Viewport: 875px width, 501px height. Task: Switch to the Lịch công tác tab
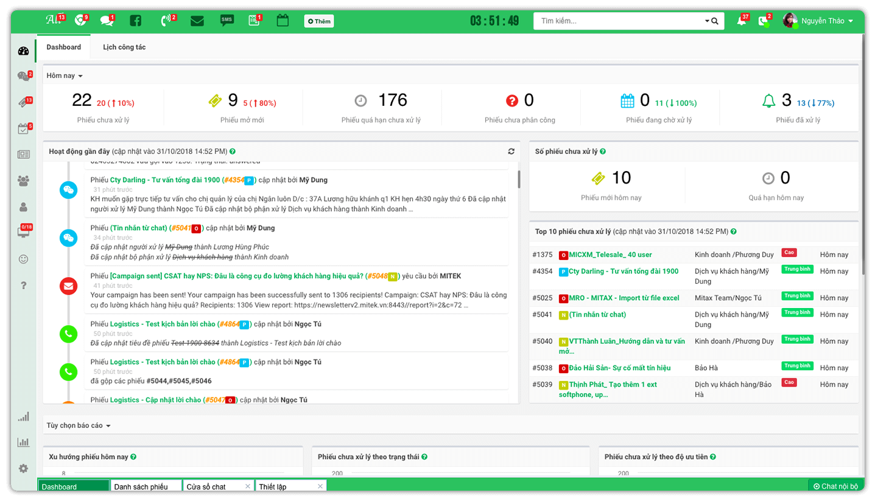pyautogui.click(x=124, y=47)
